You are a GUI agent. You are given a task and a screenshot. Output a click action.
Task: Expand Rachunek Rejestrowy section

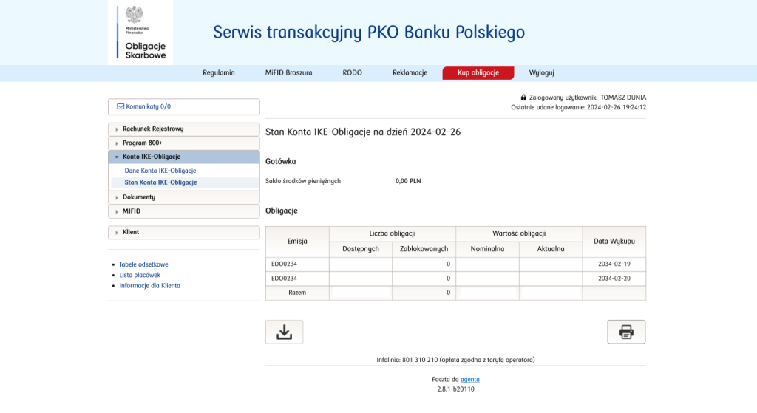coord(184,129)
